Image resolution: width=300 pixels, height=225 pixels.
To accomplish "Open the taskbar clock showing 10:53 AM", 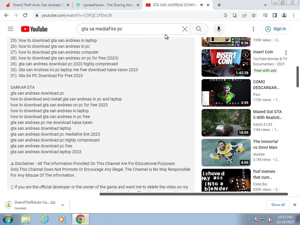I will pyautogui.click(x=285, y=219).
